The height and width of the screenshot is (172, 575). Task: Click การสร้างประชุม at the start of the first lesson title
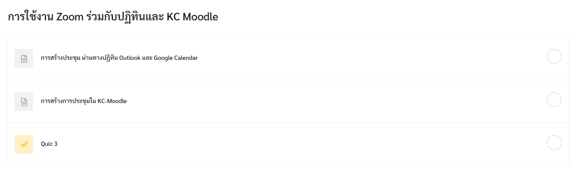58,58
